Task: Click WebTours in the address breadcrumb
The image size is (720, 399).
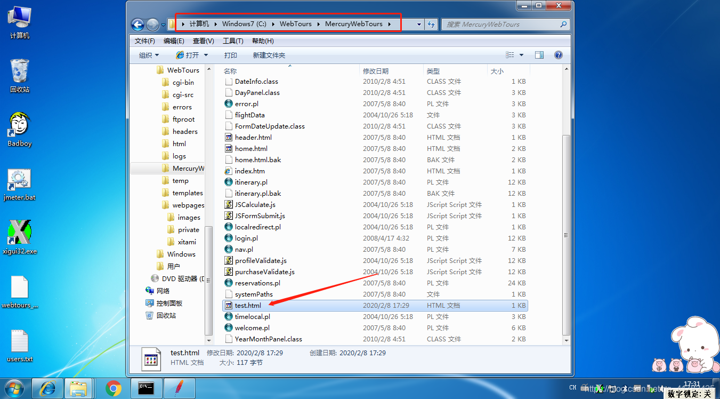Action: click(x=296, y=24)
